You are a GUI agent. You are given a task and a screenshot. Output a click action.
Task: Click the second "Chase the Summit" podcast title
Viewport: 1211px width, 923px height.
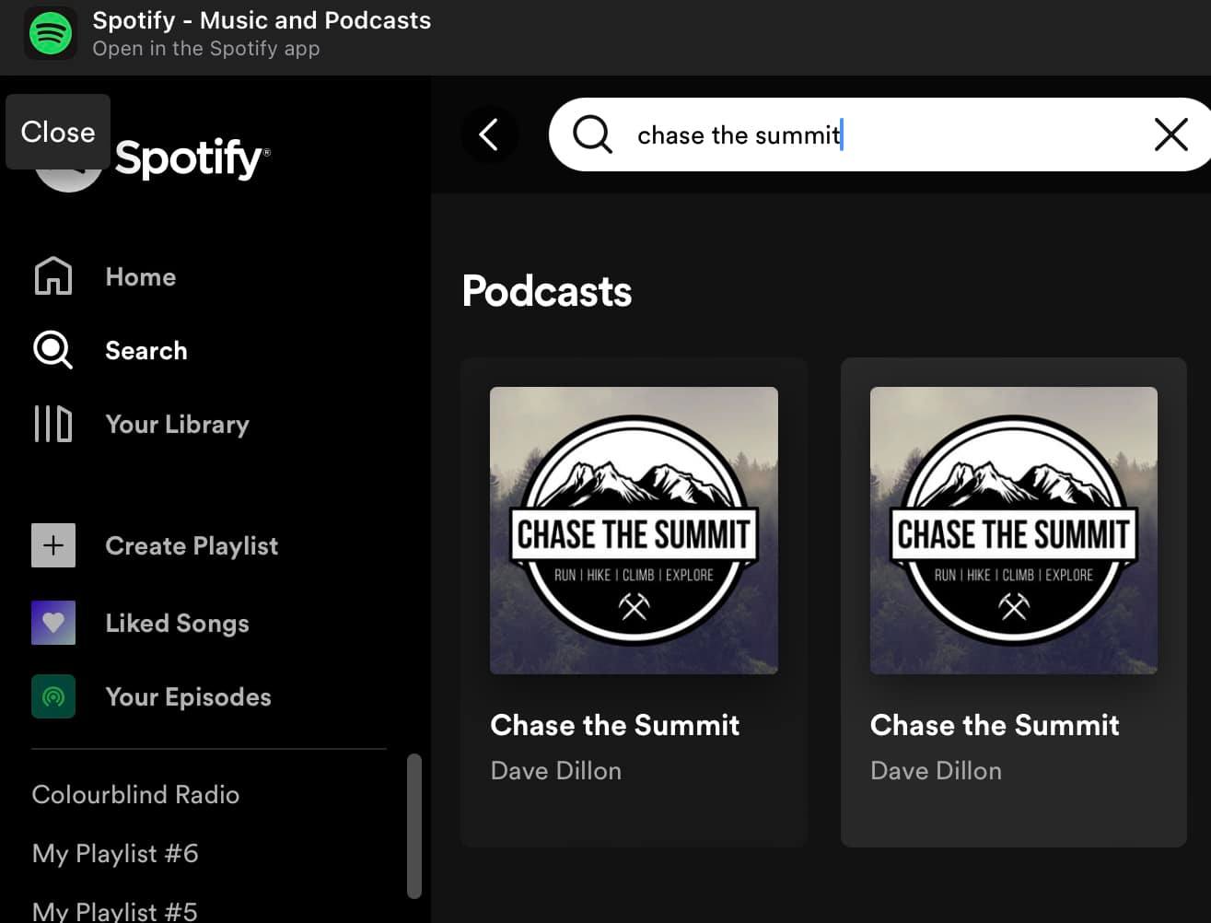(x=995, y=725)
